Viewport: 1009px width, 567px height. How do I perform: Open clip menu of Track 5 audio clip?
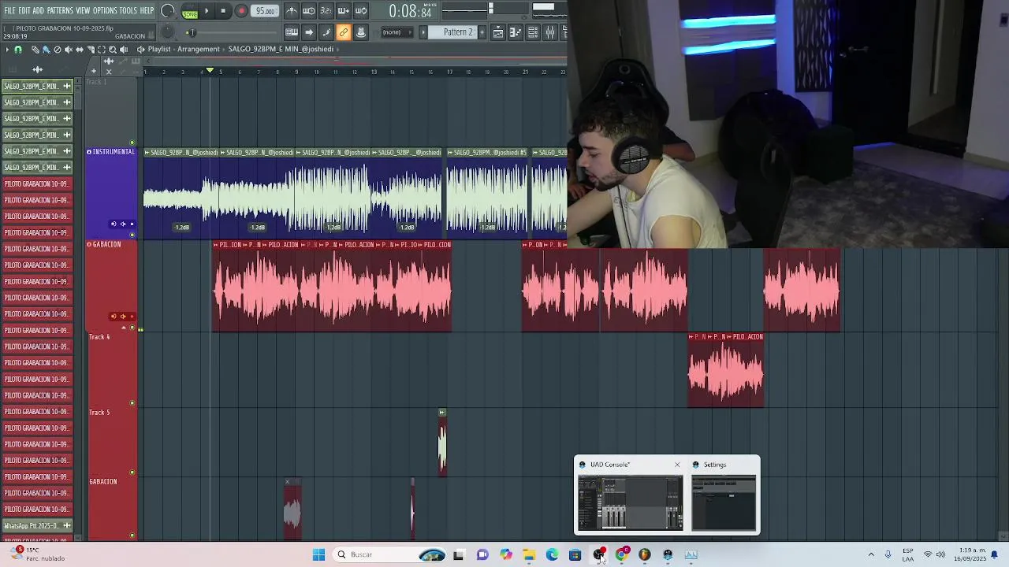(442, 412)
